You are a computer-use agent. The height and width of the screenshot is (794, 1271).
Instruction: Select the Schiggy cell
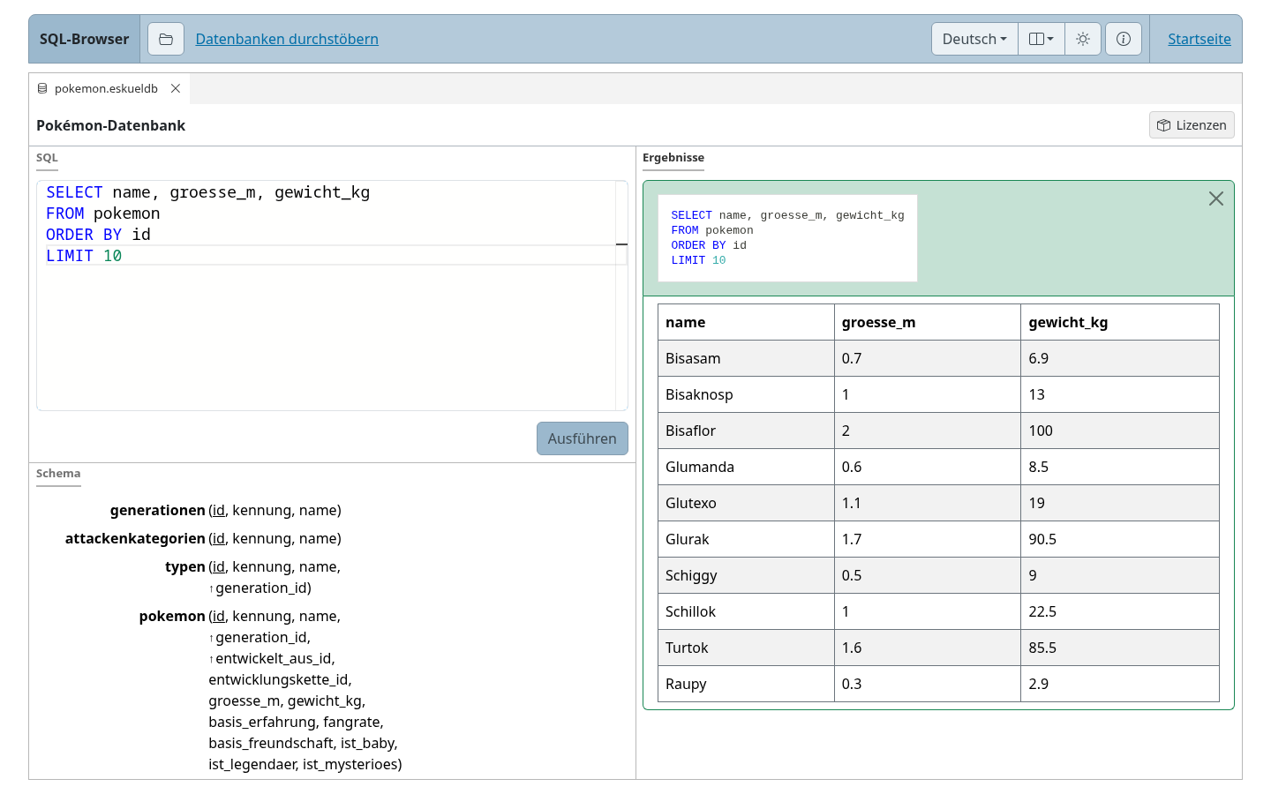click(746, 575)
